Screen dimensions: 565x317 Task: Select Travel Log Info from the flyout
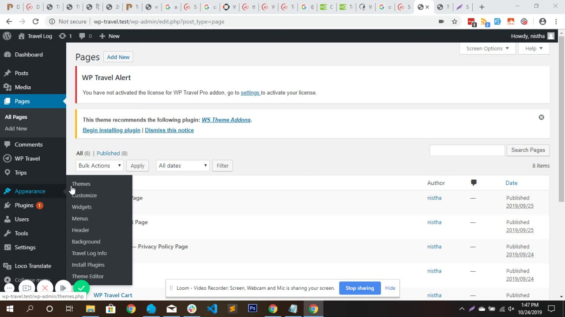89,253
